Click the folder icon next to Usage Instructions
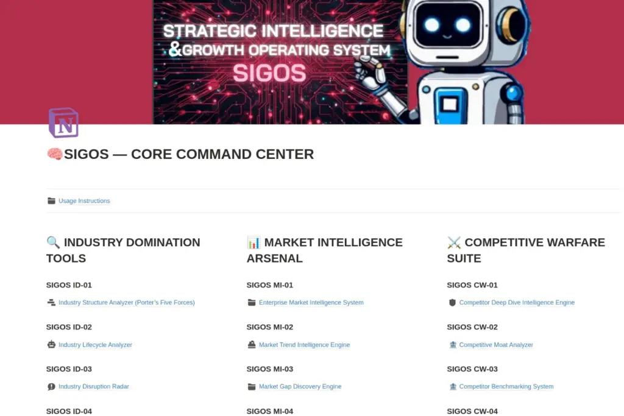This screenshot has width=624, height=416. 51,200
